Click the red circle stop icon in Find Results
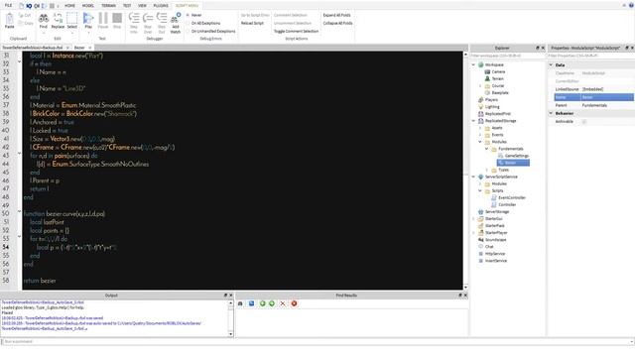 (x=294, y=303)
